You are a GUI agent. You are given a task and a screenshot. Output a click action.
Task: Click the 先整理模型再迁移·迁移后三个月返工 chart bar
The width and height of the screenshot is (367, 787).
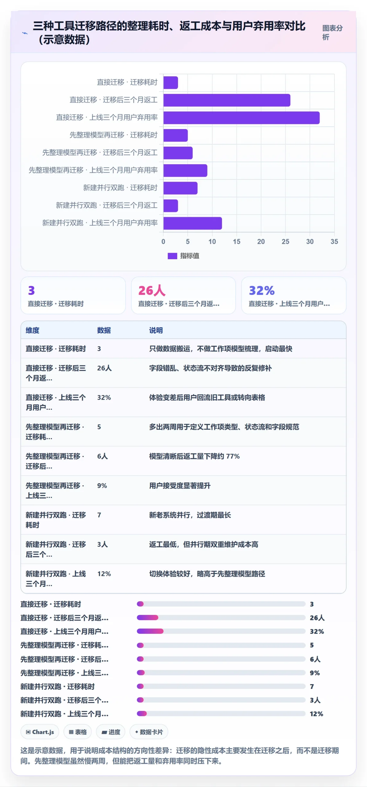click(178, 153)
